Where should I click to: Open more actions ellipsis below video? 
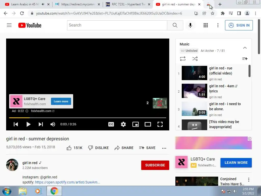tap(164, 148)
